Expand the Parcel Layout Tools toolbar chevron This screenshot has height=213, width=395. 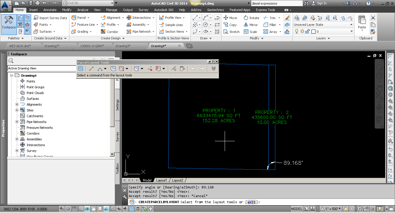pos(213,69)
